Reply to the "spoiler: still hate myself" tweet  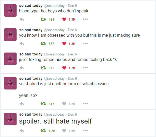coord(22,130)
